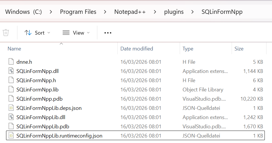Click the Windows (C:) breadcrumb
Image resolution: width=272 pixels, height=143 pixels.
coord(23,12)
